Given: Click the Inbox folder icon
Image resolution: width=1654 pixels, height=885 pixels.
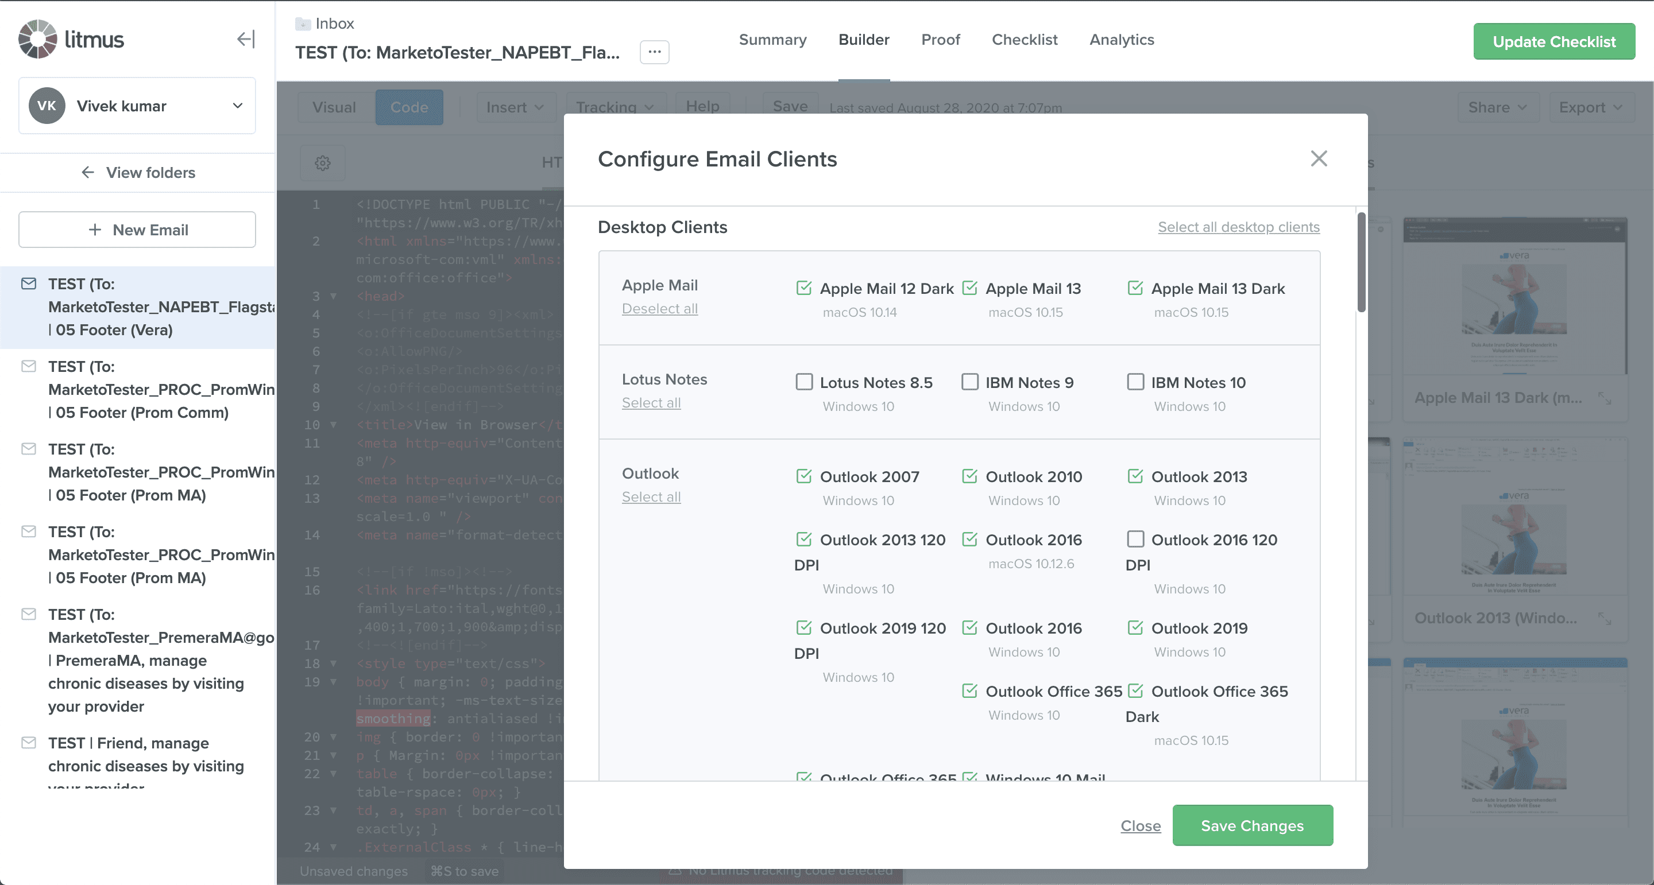Looking at the screenshot, I should [x=303, y=24].
